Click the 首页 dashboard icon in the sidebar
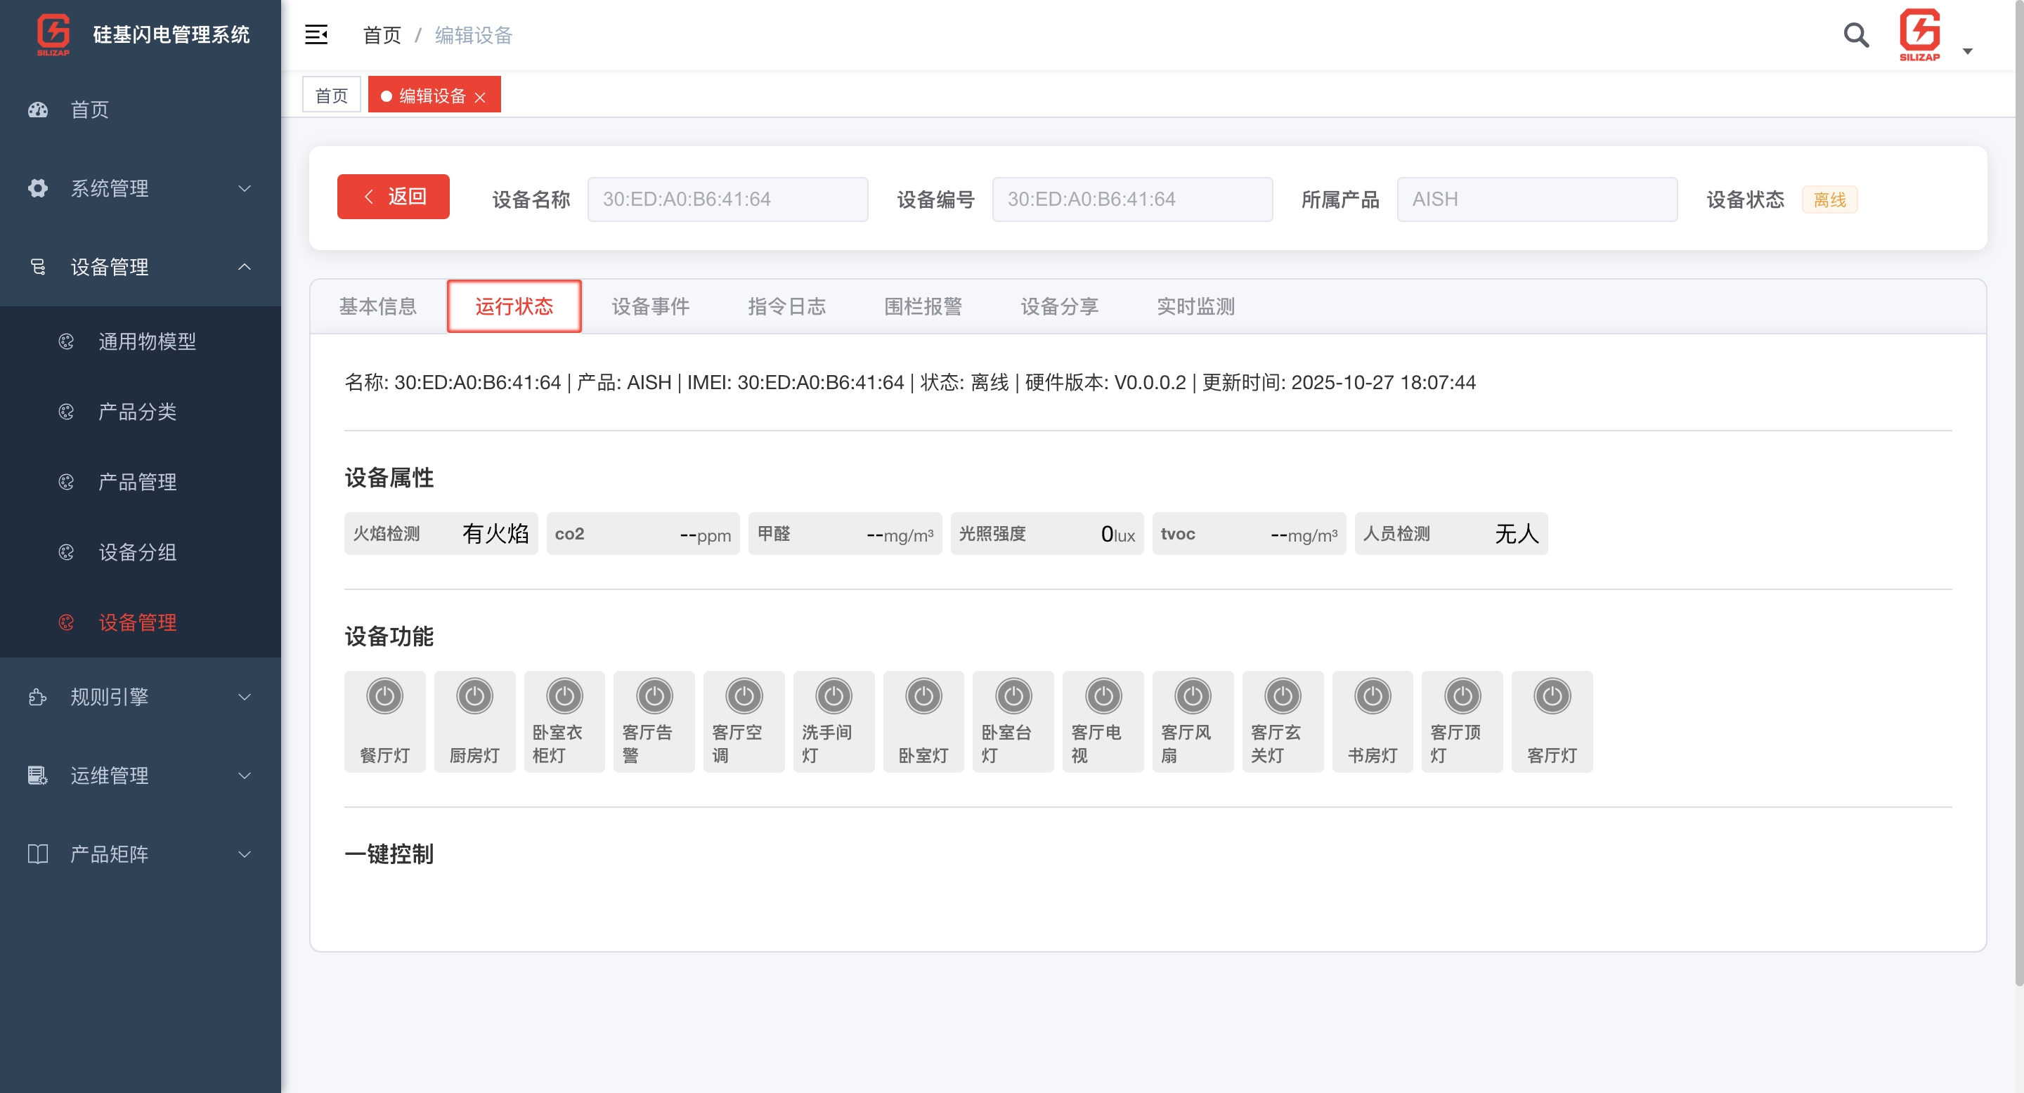This screenshot has height=1093, width=2024. click(x=38, y=110)
